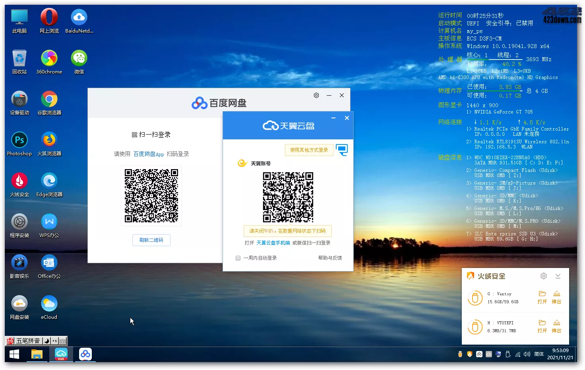The width and height of the screenshot is (585, 370).
Task: Open 火绒安全 panel settings gear
Action: (544, 276)
